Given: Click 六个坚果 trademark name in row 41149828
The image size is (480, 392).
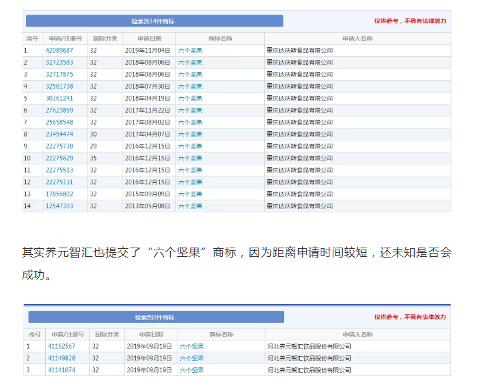Looking at the screenshot, I should tap(191, 358).
